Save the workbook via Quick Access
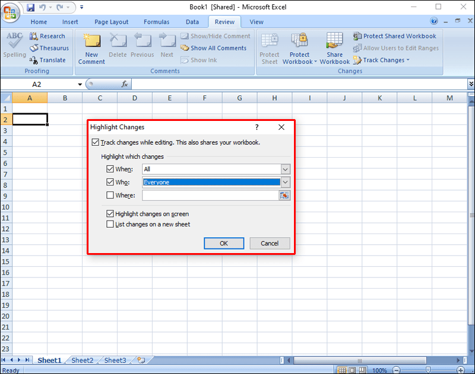This screenshot has height=374, width=475. pos(31,7)
